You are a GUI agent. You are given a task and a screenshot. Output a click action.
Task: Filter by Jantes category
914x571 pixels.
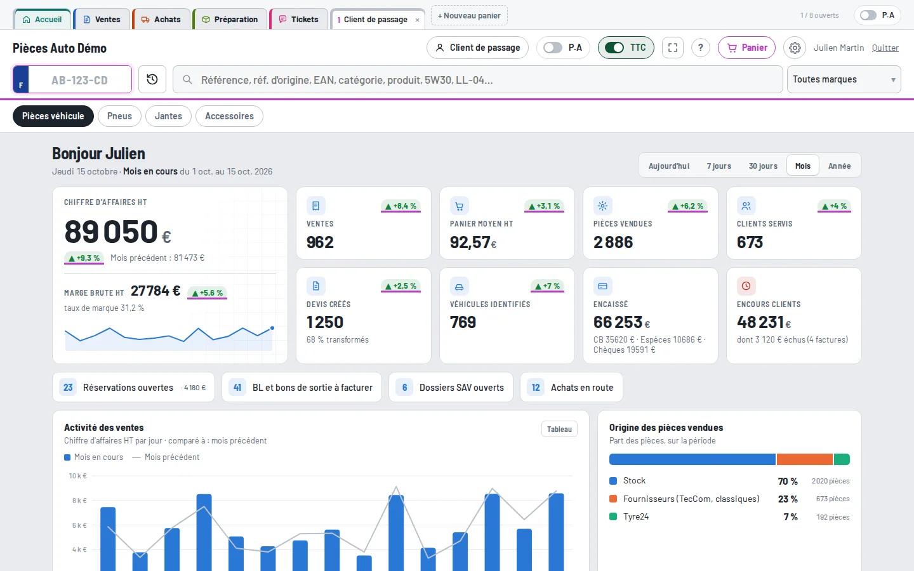(x=168, y=116)
